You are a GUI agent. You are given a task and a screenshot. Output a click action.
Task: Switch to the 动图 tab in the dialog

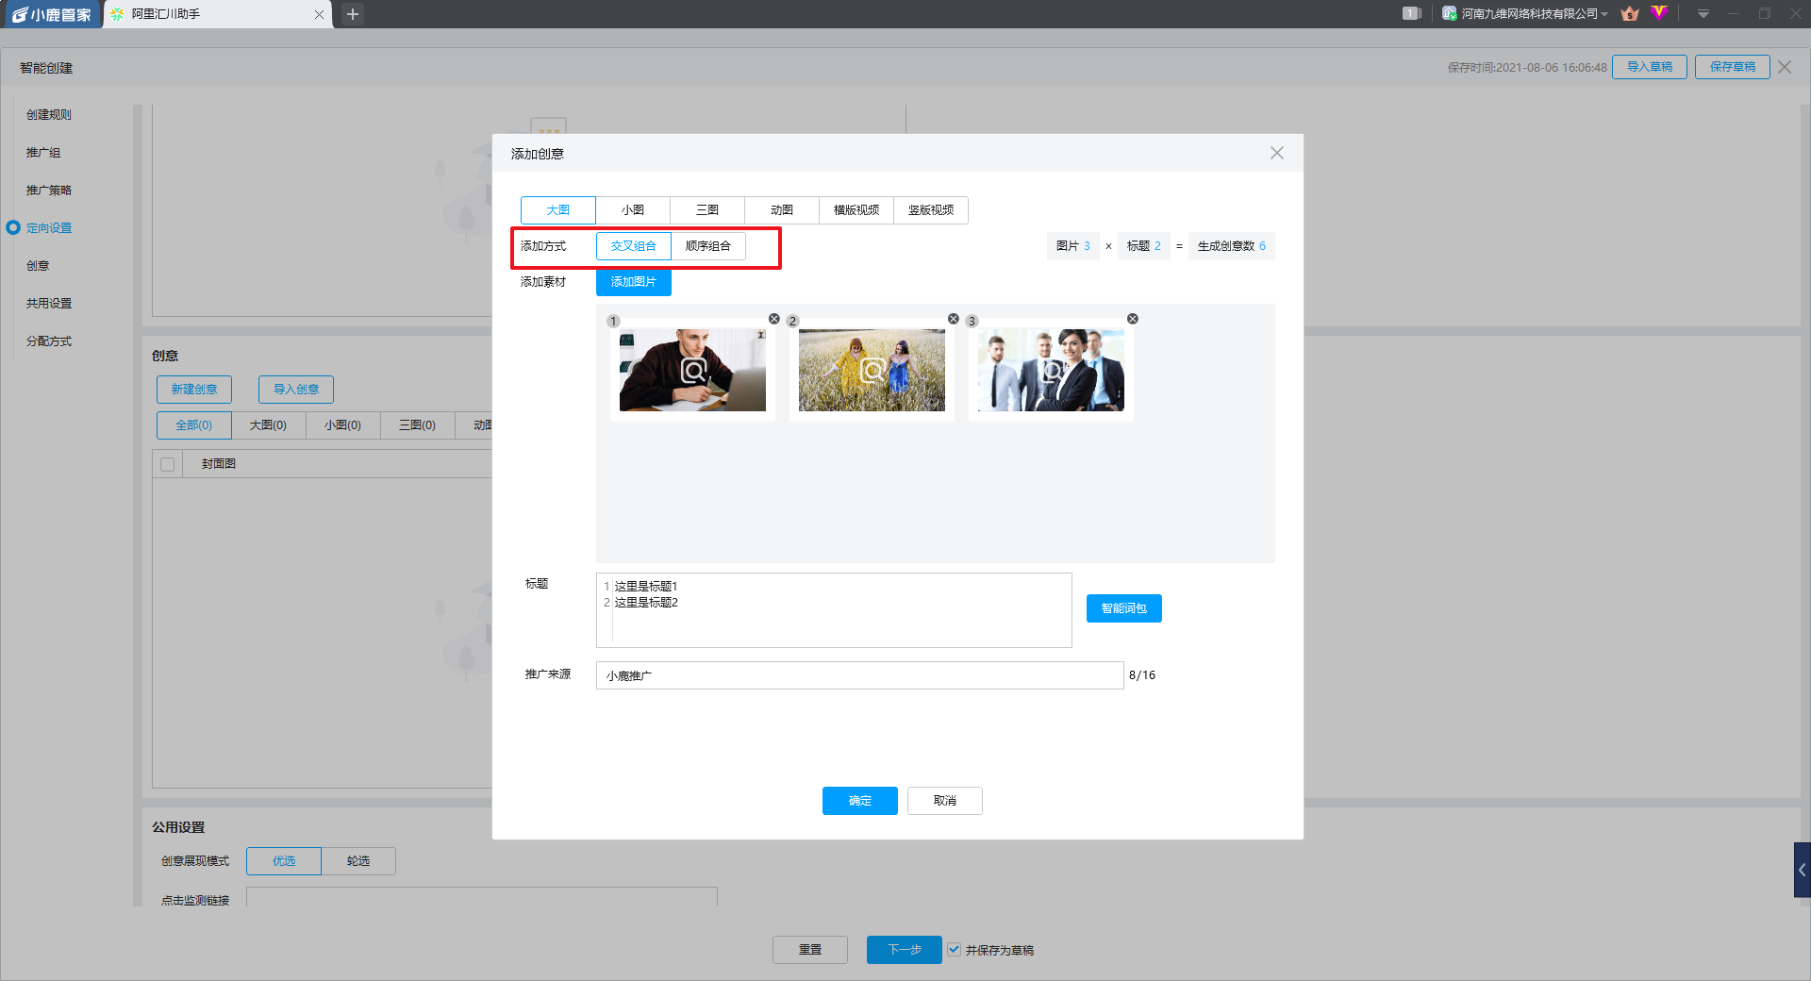(x=782, y=210)
